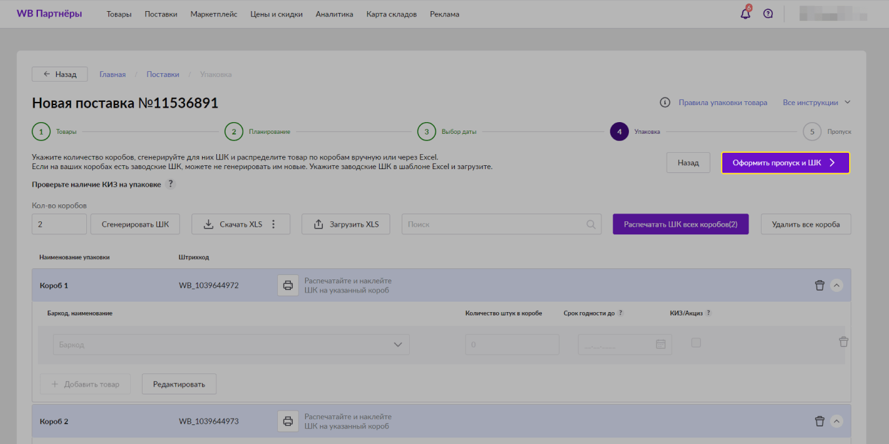Click the KIZ packaging help question icon
Image resolution: width=889 pixels, height=444 pixels.
171,184
